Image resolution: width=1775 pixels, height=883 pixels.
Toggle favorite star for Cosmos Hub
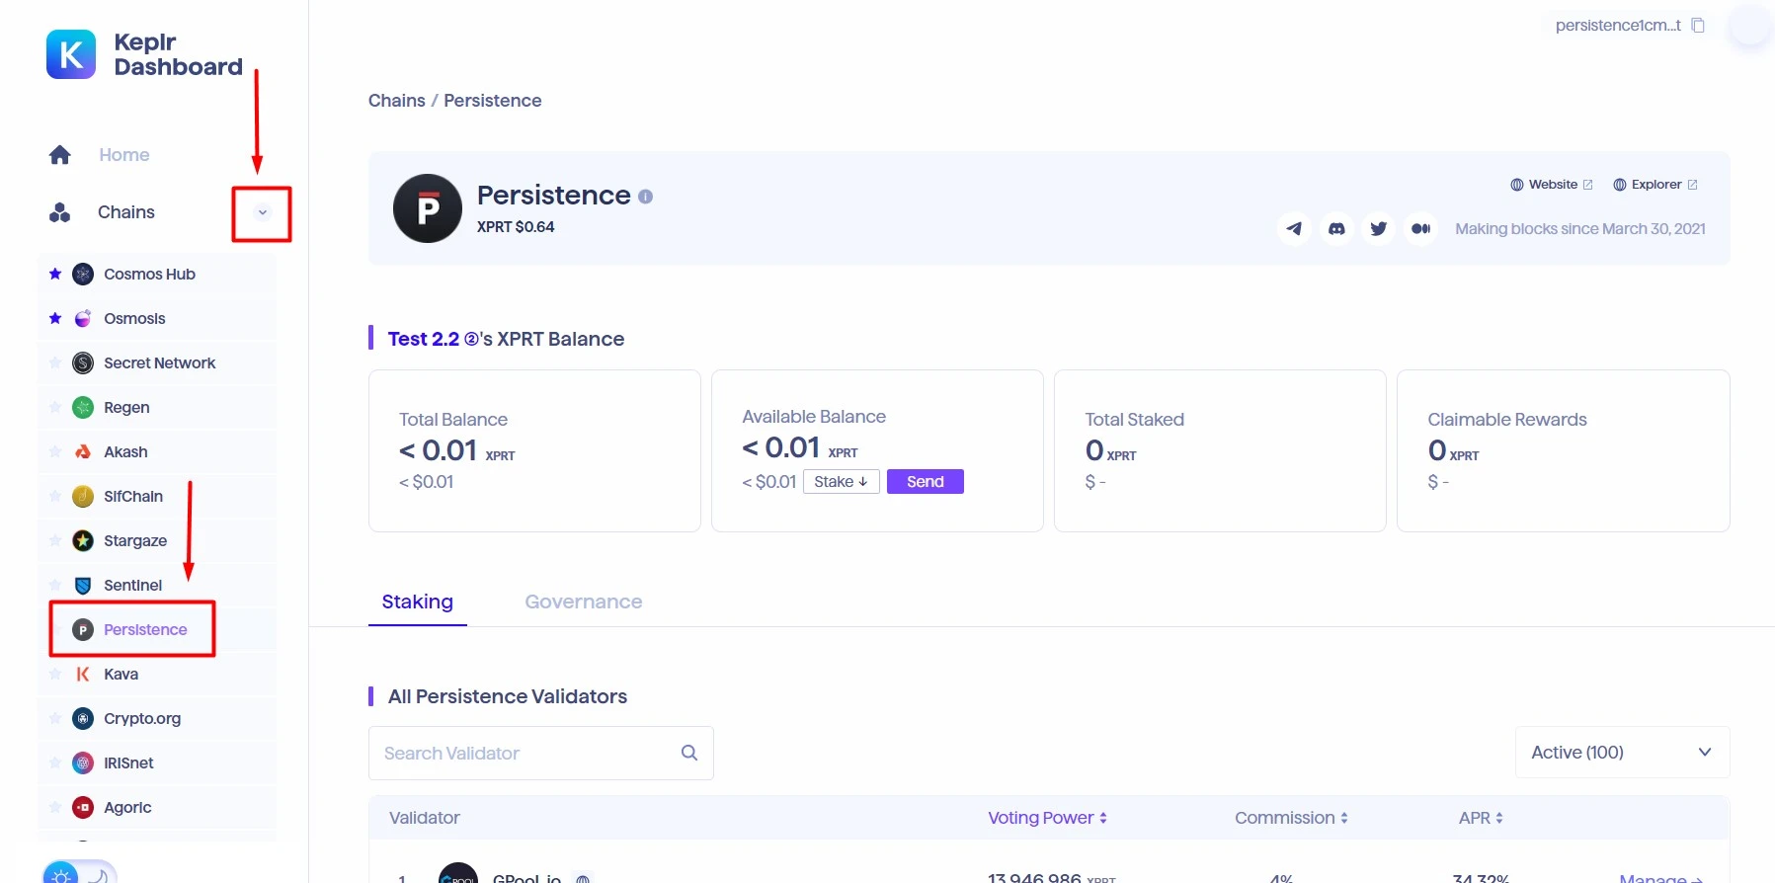pos(55,274)
